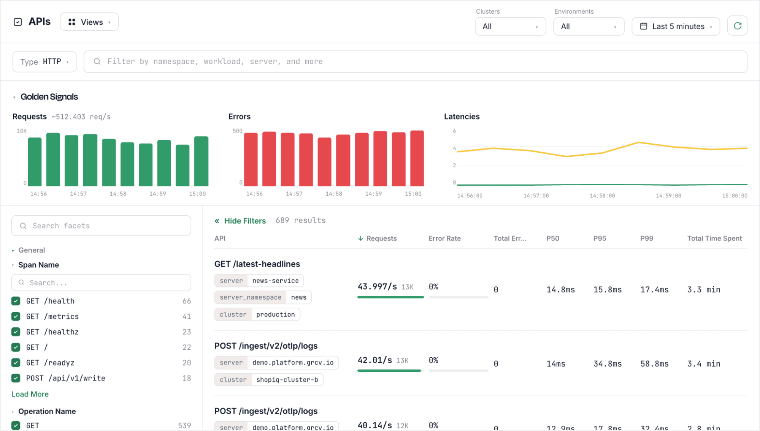Click the Views grid icon
760x431 pixels.
pos(71,22)
